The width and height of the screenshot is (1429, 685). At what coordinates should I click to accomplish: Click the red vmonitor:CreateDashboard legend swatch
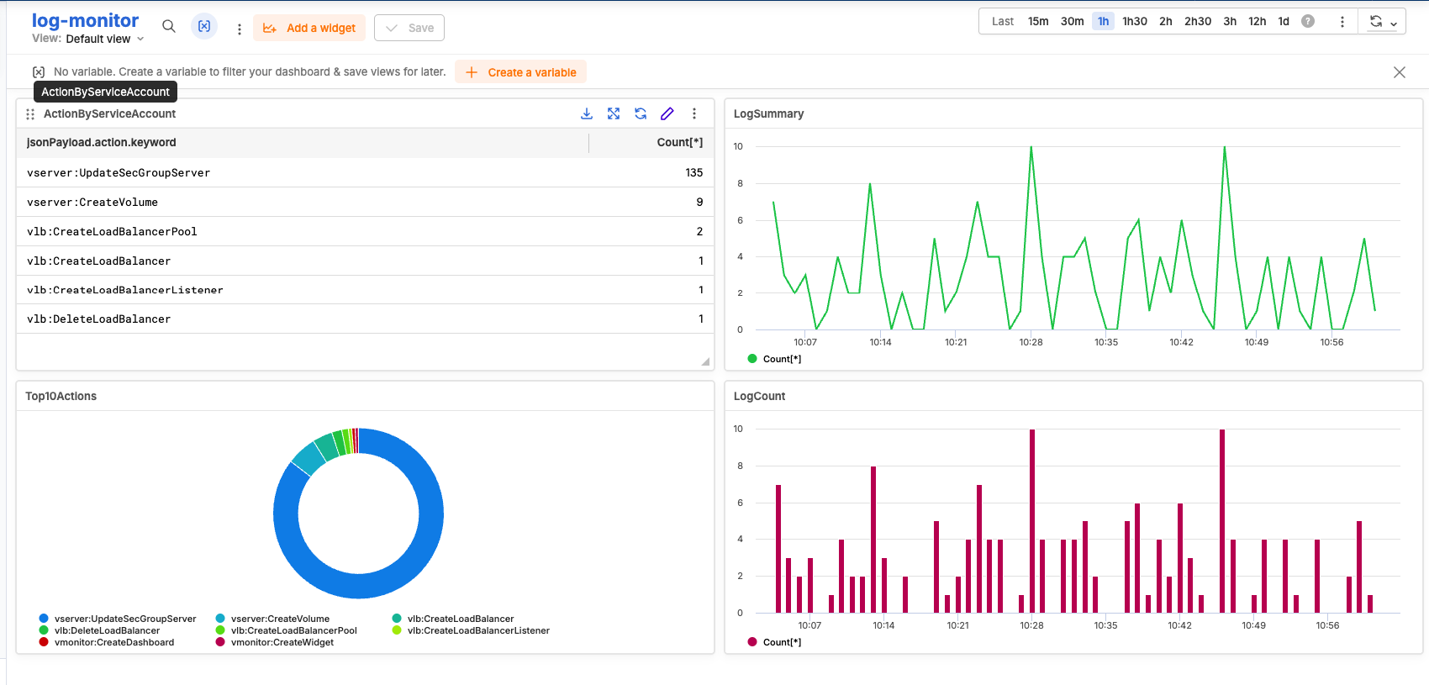[x=44, y=642]
